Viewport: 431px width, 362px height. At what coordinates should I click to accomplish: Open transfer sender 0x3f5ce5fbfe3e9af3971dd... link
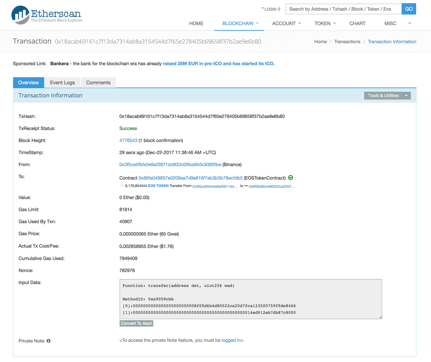(215, 186)
